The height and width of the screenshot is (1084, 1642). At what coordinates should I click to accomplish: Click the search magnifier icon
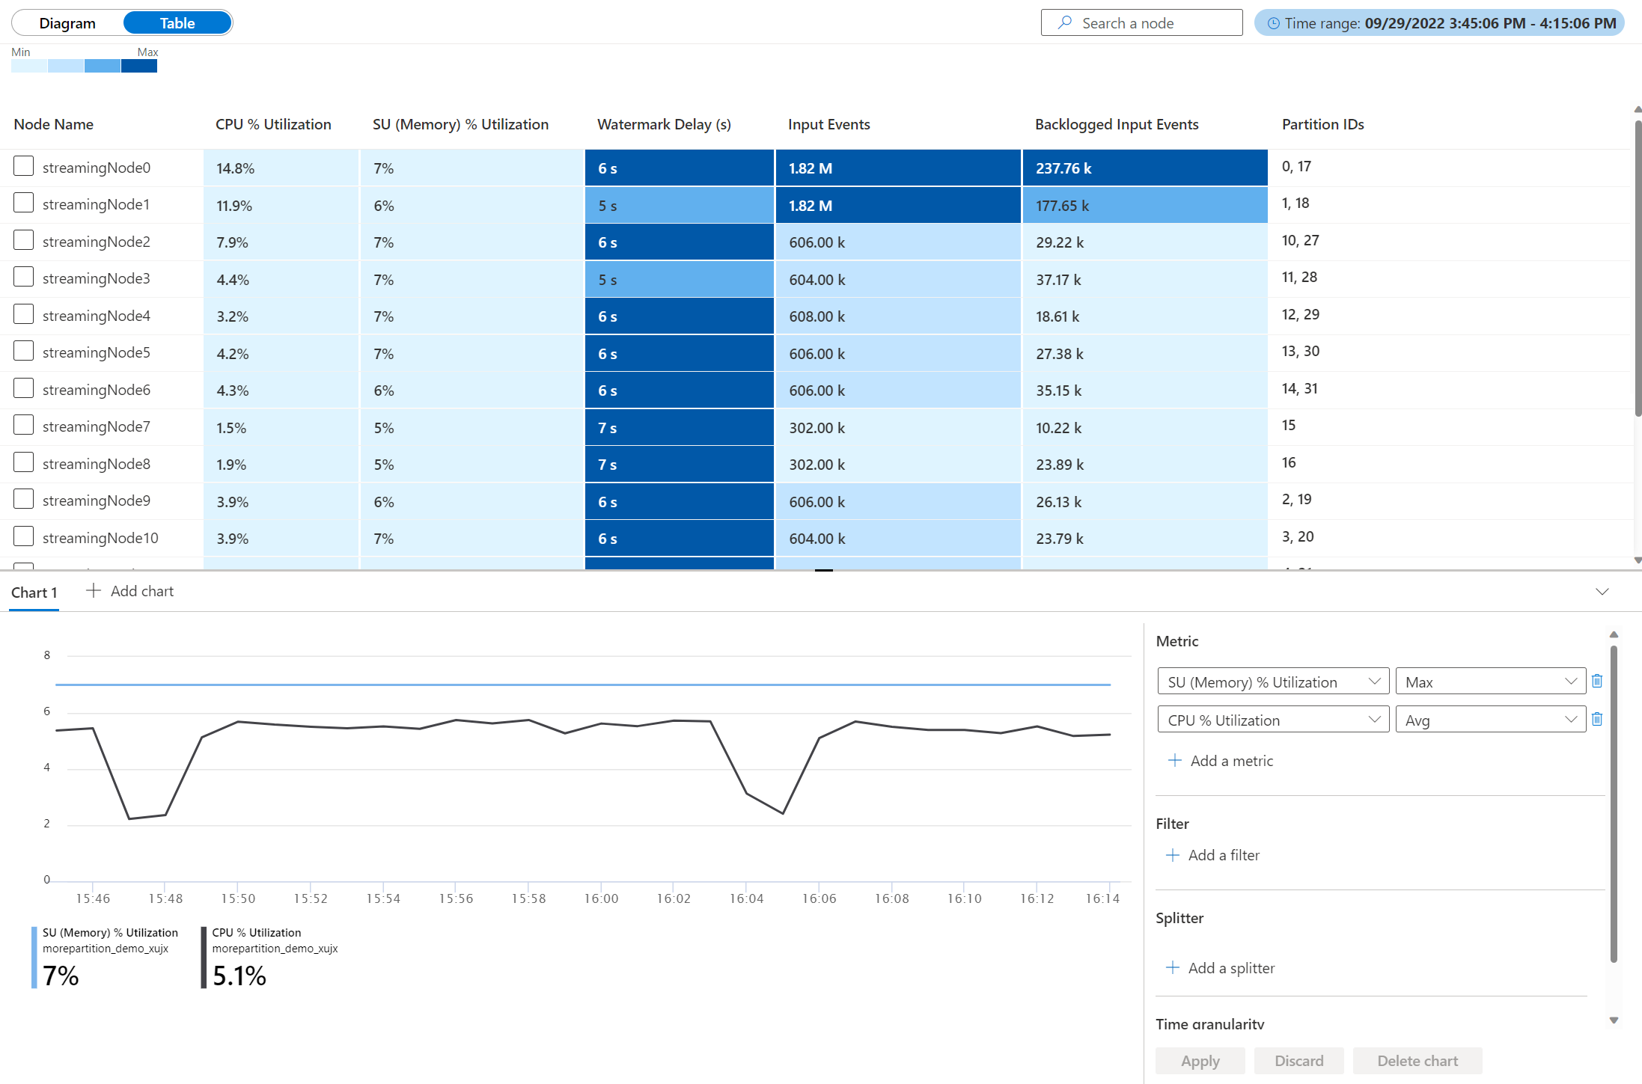pos(1064,22)
